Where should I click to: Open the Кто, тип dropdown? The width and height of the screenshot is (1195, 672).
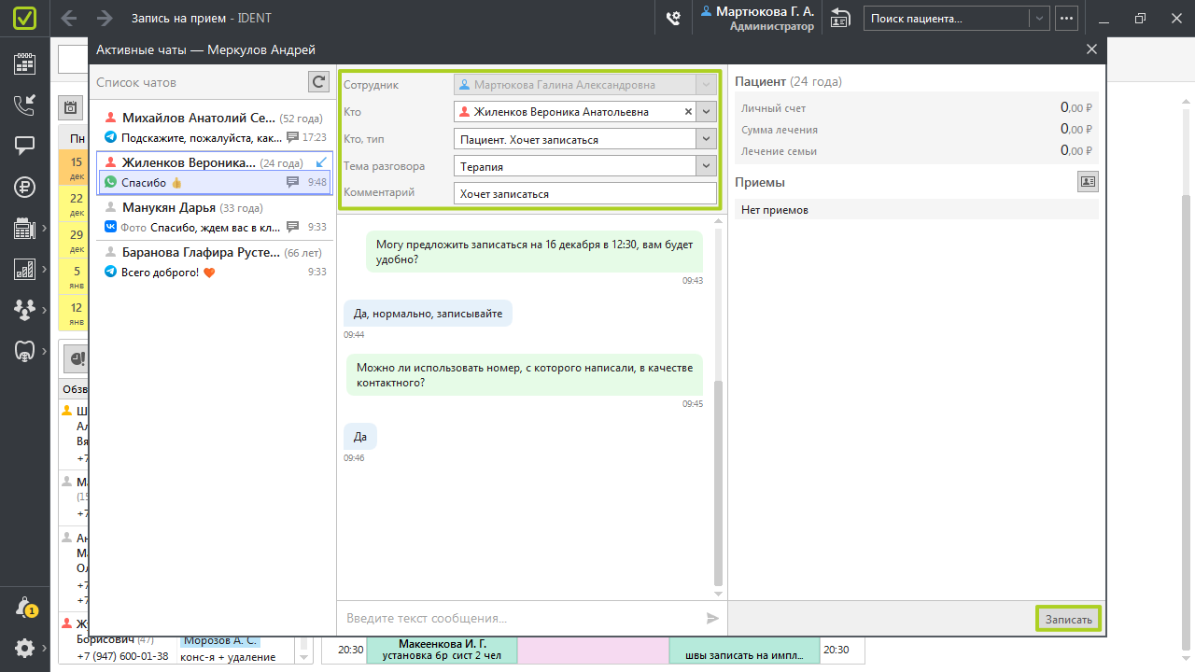pos(707,139)
